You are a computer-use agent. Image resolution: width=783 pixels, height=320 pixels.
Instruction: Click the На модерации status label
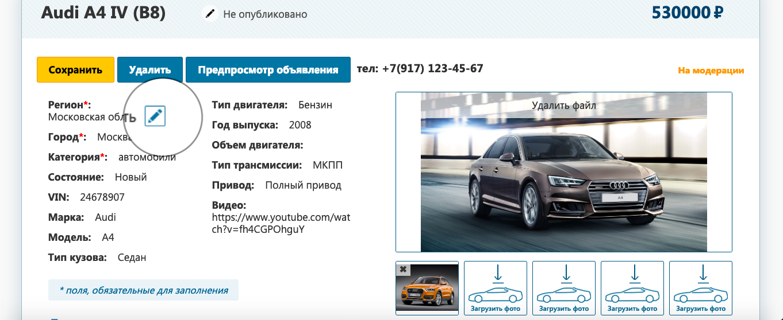(x=711, y=71)
